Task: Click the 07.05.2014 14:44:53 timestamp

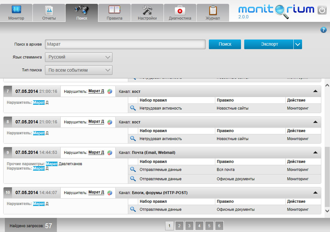Action: click(36, 152)
